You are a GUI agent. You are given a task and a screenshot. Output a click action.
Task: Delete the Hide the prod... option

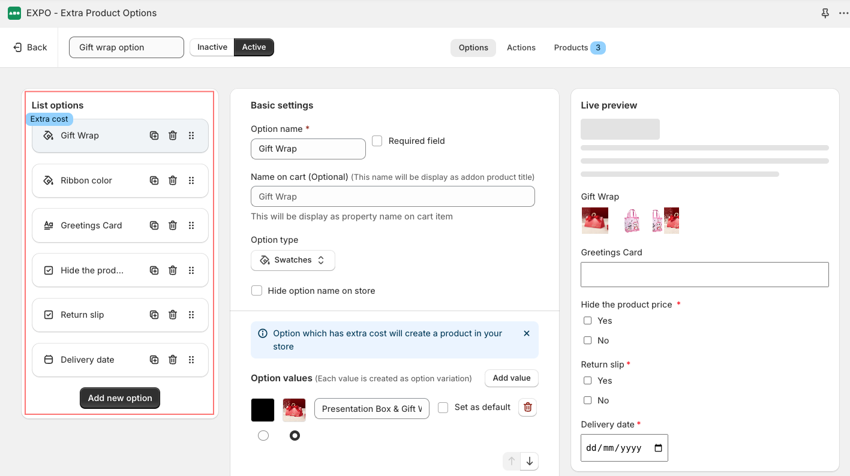click(173, 270)
